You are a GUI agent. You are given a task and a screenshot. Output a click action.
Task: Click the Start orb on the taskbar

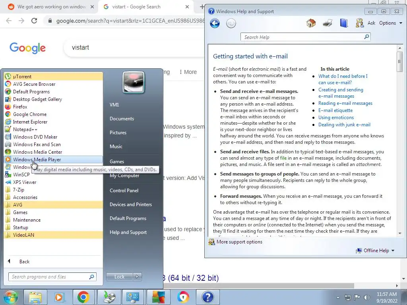pos(11,297)
